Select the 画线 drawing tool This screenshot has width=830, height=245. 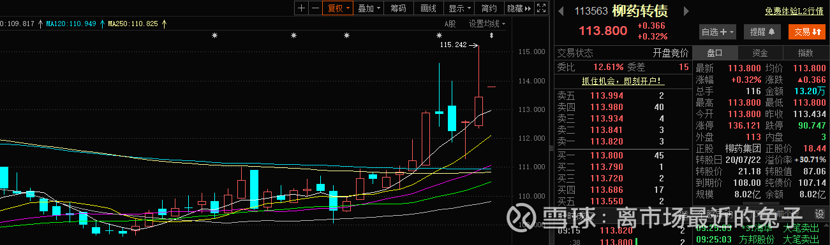[428, 8]
